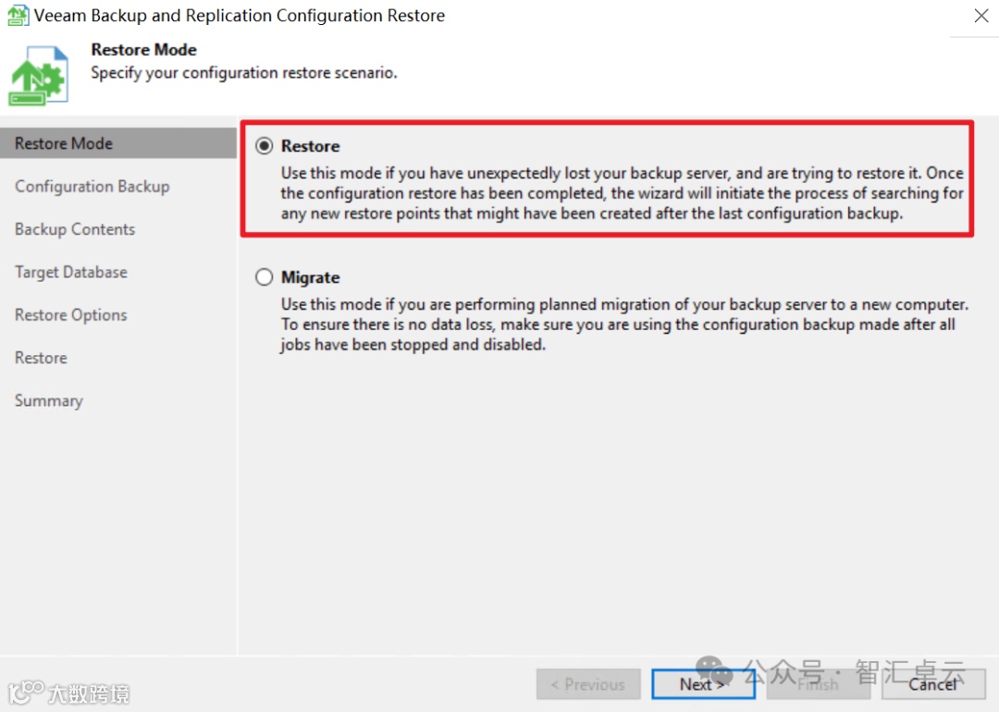Click the Cancel button

(x=933, y=684)
